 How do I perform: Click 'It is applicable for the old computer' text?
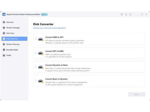[58, 57]
